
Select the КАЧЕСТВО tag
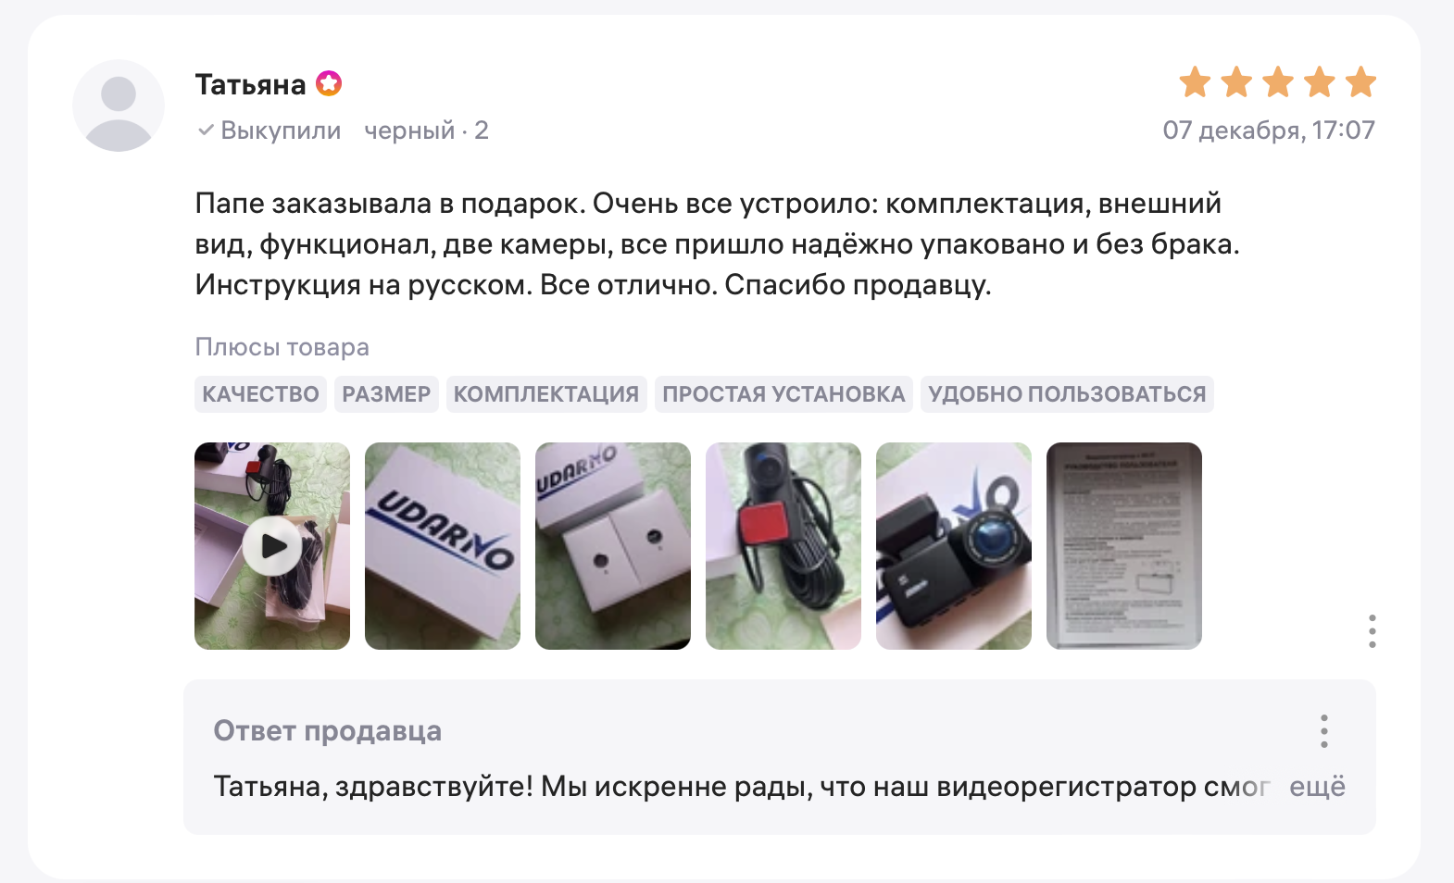tap(260, 394)
